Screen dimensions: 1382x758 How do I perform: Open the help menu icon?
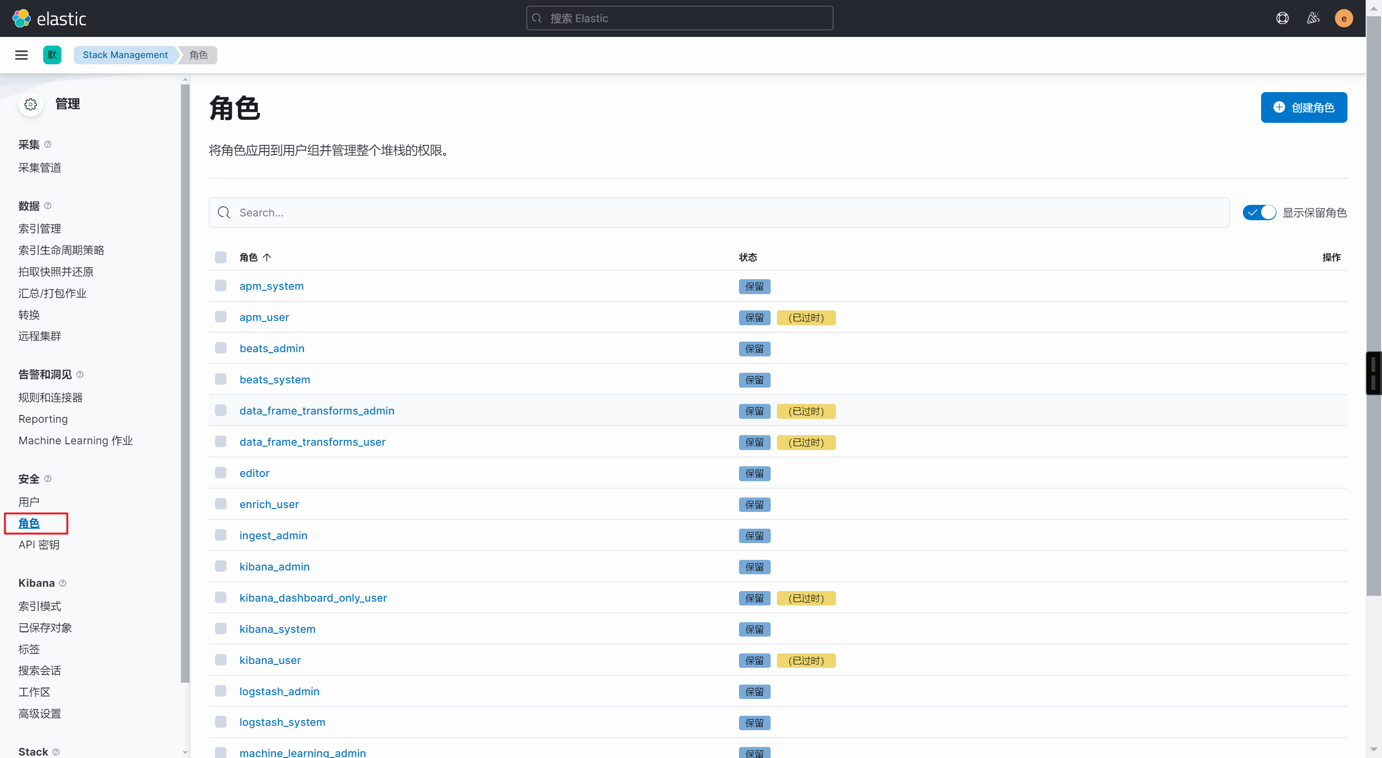(1282, 18)
